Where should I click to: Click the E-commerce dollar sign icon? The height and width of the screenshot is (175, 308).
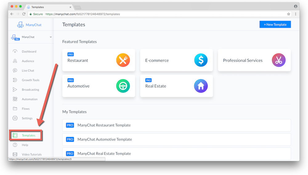point(201,60)
